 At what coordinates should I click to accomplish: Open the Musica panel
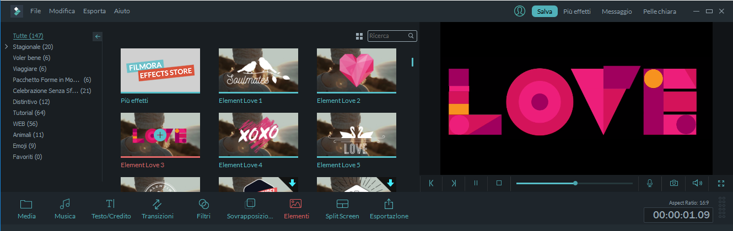pyautogui.click(x=65, y=209)
